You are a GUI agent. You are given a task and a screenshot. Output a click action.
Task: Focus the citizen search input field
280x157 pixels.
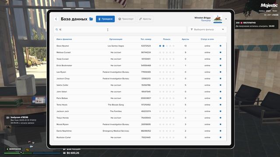tap(119, 30)
